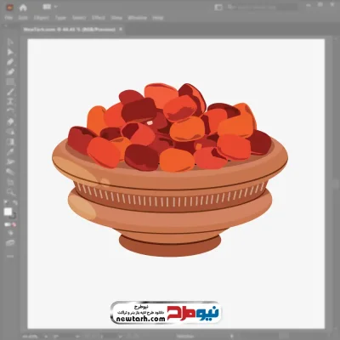Click the Illustrator app logo icon
The image size is (340, 340).
pos(9,8)
